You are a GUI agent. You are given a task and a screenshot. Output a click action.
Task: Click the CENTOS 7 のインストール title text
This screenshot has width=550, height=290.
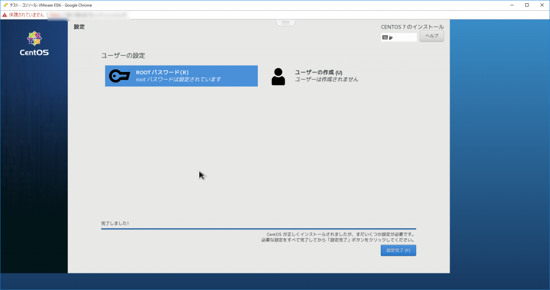click(412, 27)
